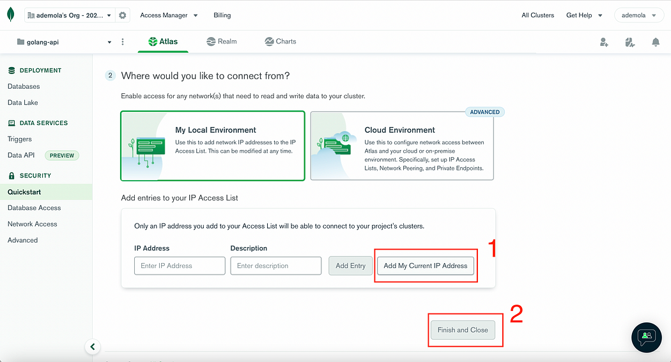Click the Charts tab icon
Viewport: 671px width, 362px height.
coord(269,41)
